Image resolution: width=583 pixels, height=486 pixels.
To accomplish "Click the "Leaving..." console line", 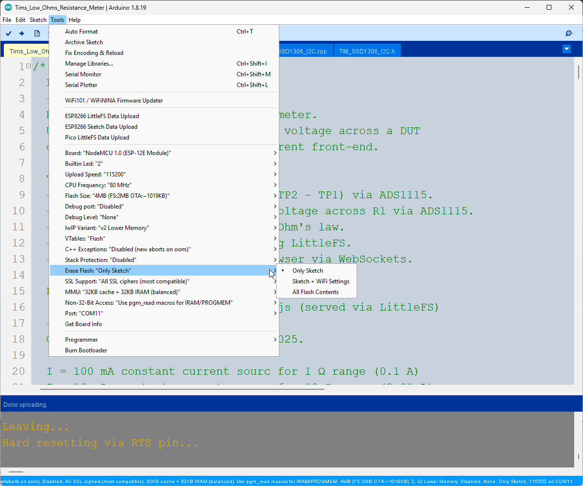I will pos(36,427).
